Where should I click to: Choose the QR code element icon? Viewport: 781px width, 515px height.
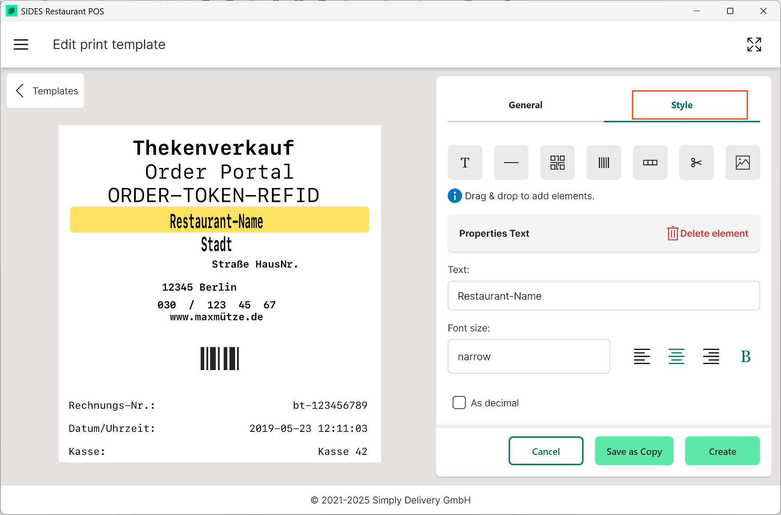[x=557, y=163]
